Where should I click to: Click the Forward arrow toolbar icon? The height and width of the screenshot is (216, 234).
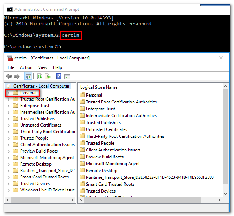(x=17, y=76)
